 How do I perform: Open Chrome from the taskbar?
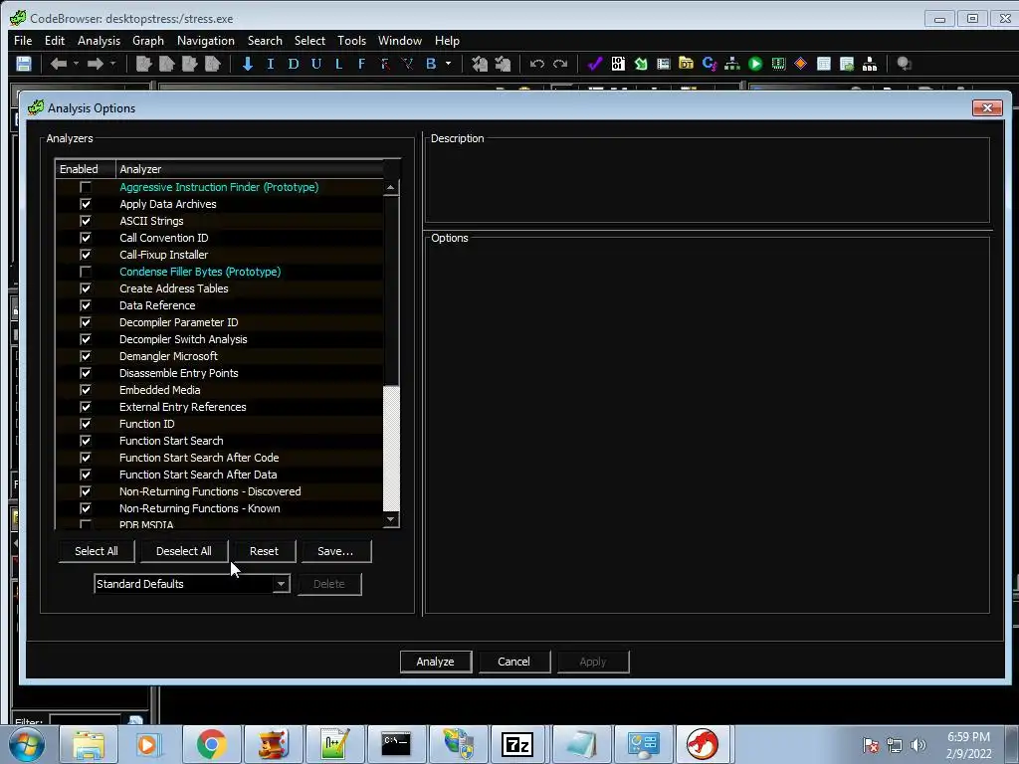211,744
